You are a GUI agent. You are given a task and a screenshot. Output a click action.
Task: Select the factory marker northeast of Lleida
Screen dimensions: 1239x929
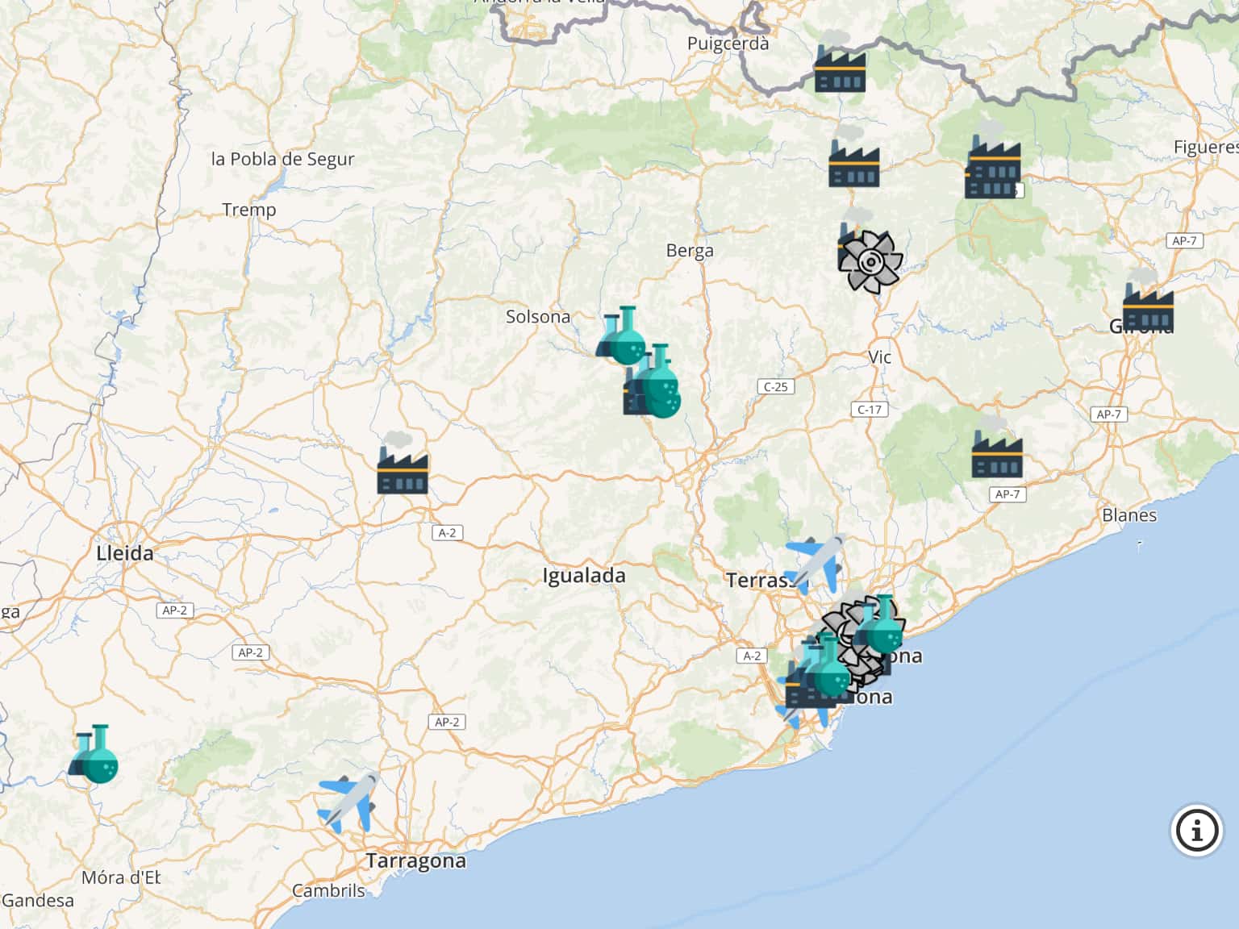[402, 466]
